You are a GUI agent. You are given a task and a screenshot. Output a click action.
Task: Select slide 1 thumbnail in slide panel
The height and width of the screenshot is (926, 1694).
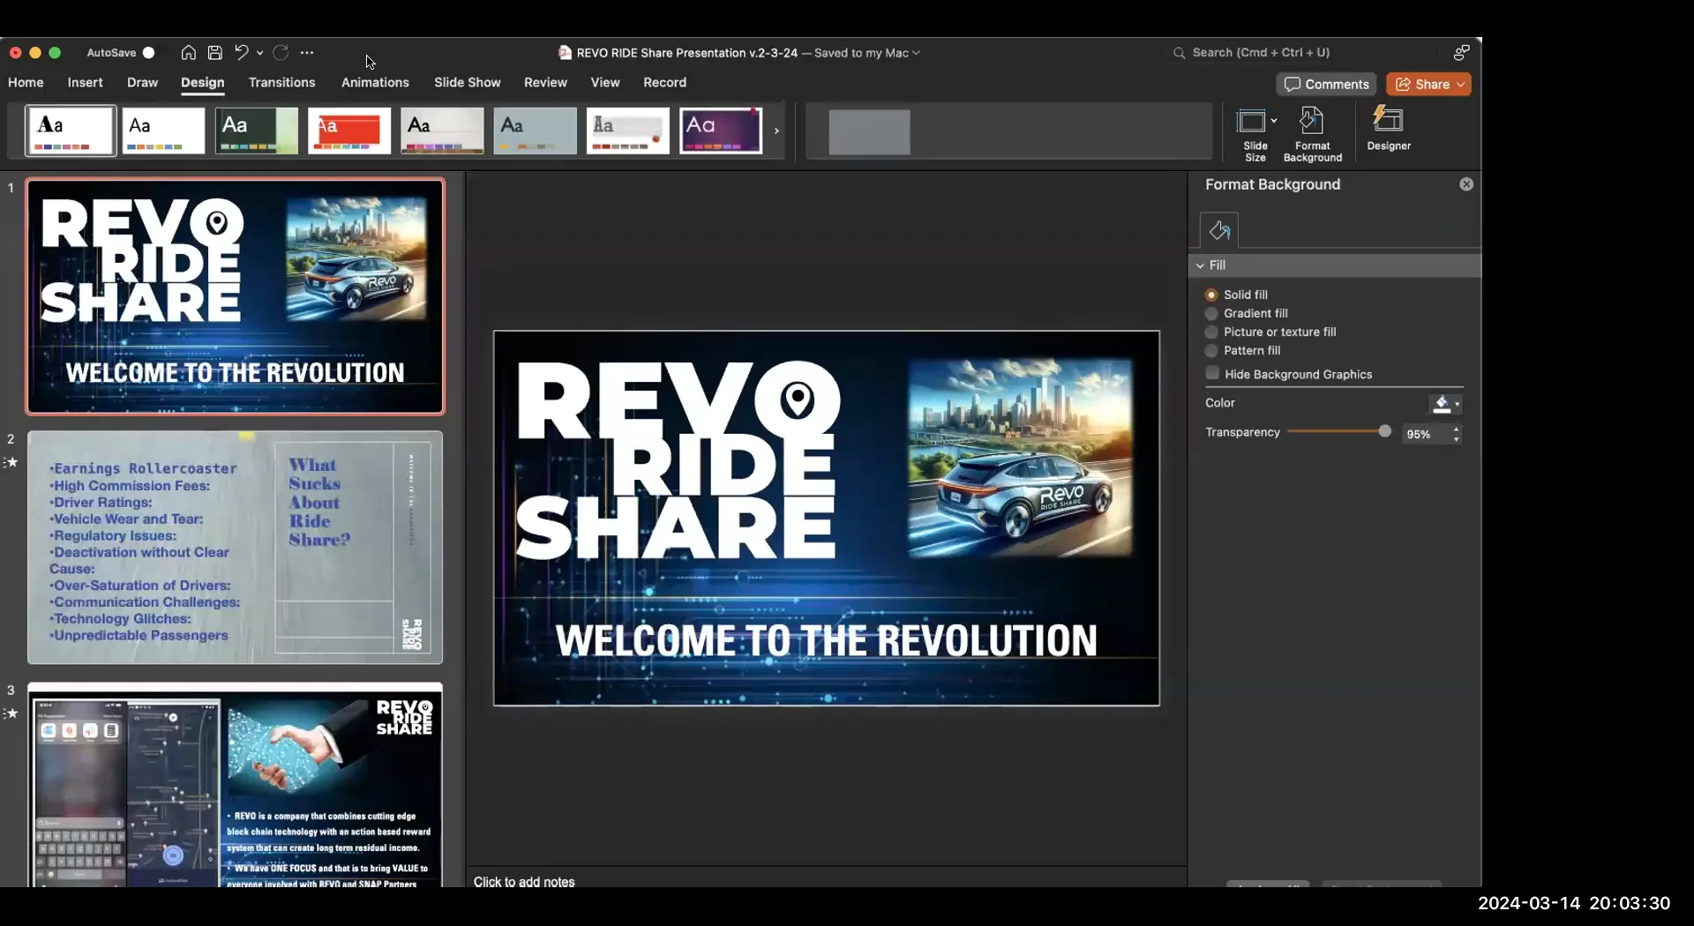[235, 296]
